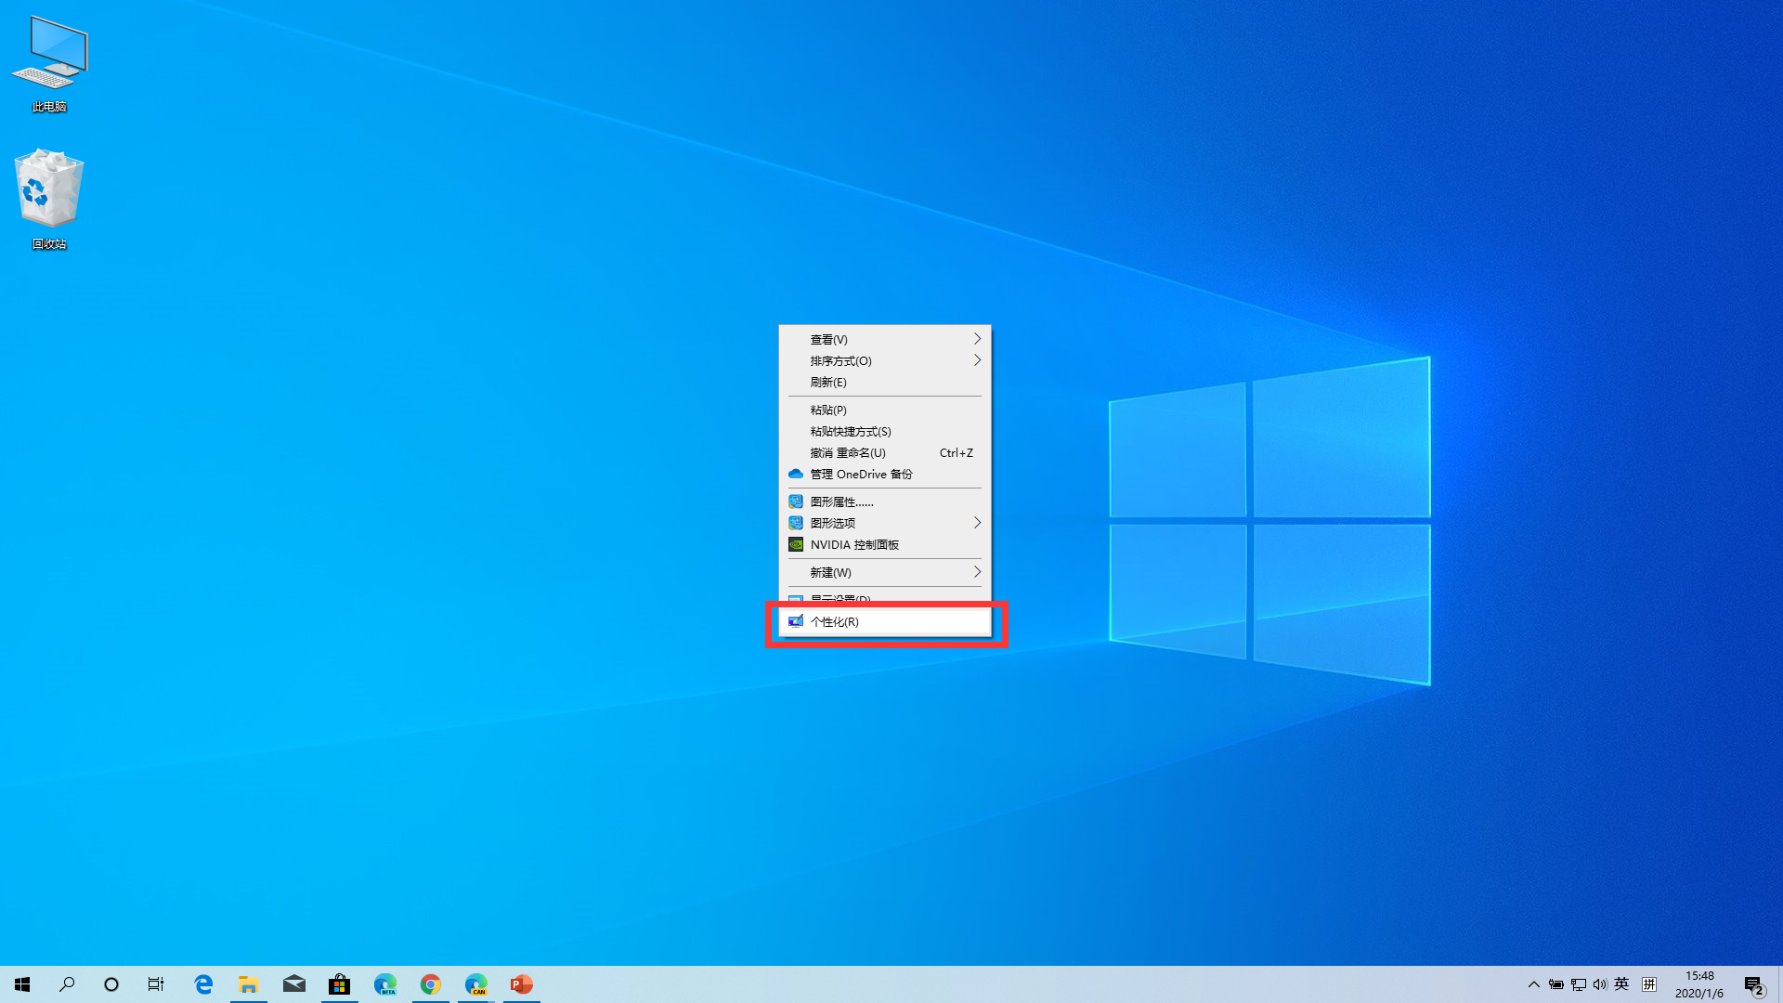Open 图形属性...... from context menu

pos(884,501)
